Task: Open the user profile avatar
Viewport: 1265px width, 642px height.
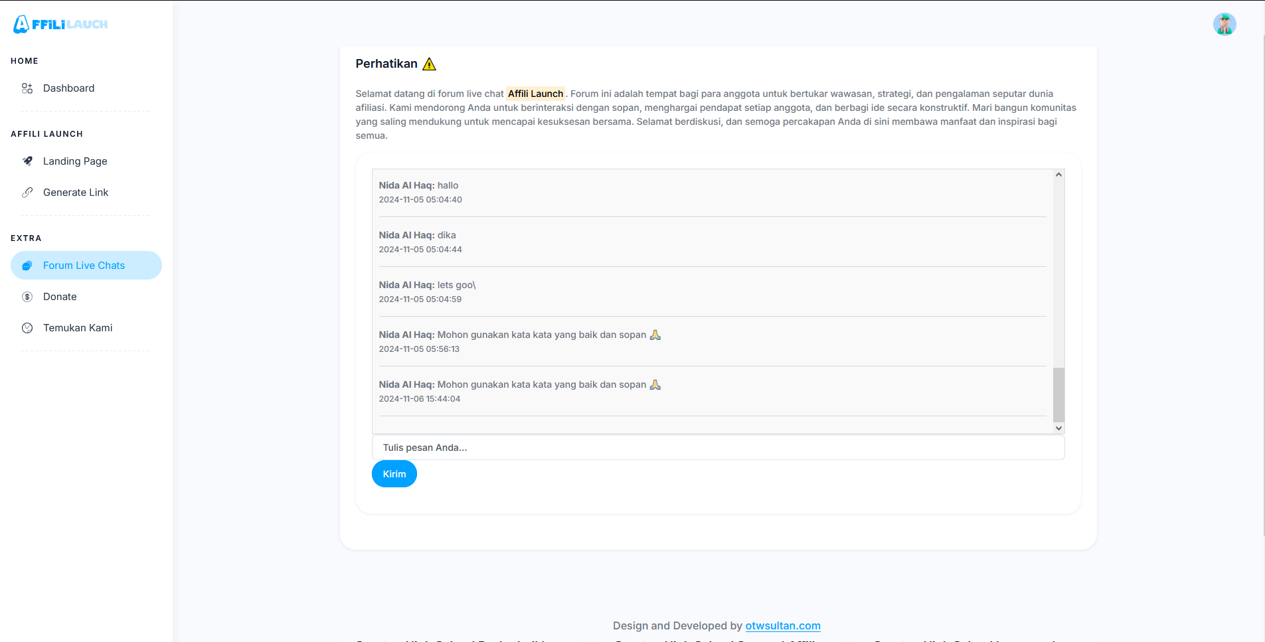Action: (1224, 25)
